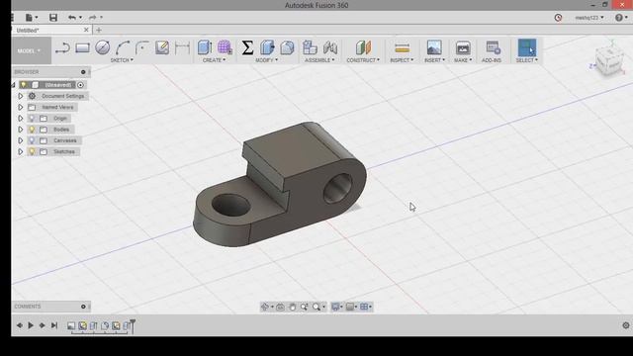Select the Sketch Dimension tool
This screenshot has width=633, height=356.
182,47
